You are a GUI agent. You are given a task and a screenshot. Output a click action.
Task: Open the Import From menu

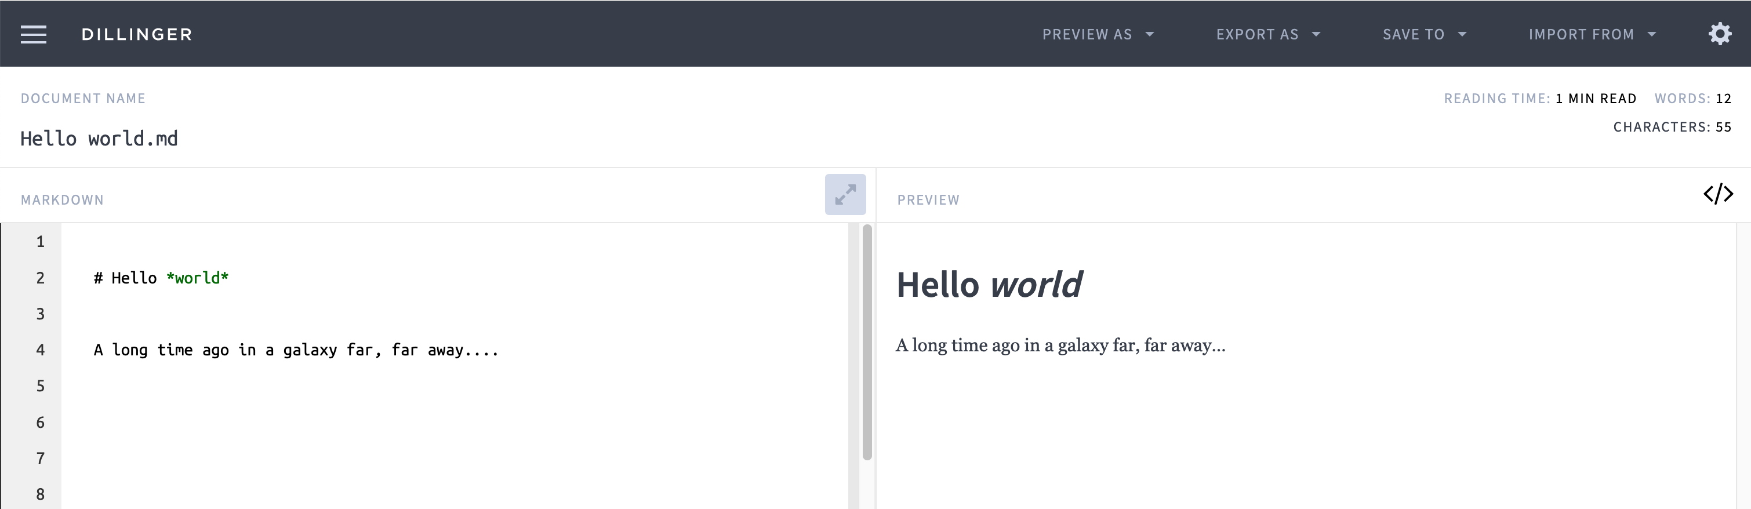[1592, 34]
